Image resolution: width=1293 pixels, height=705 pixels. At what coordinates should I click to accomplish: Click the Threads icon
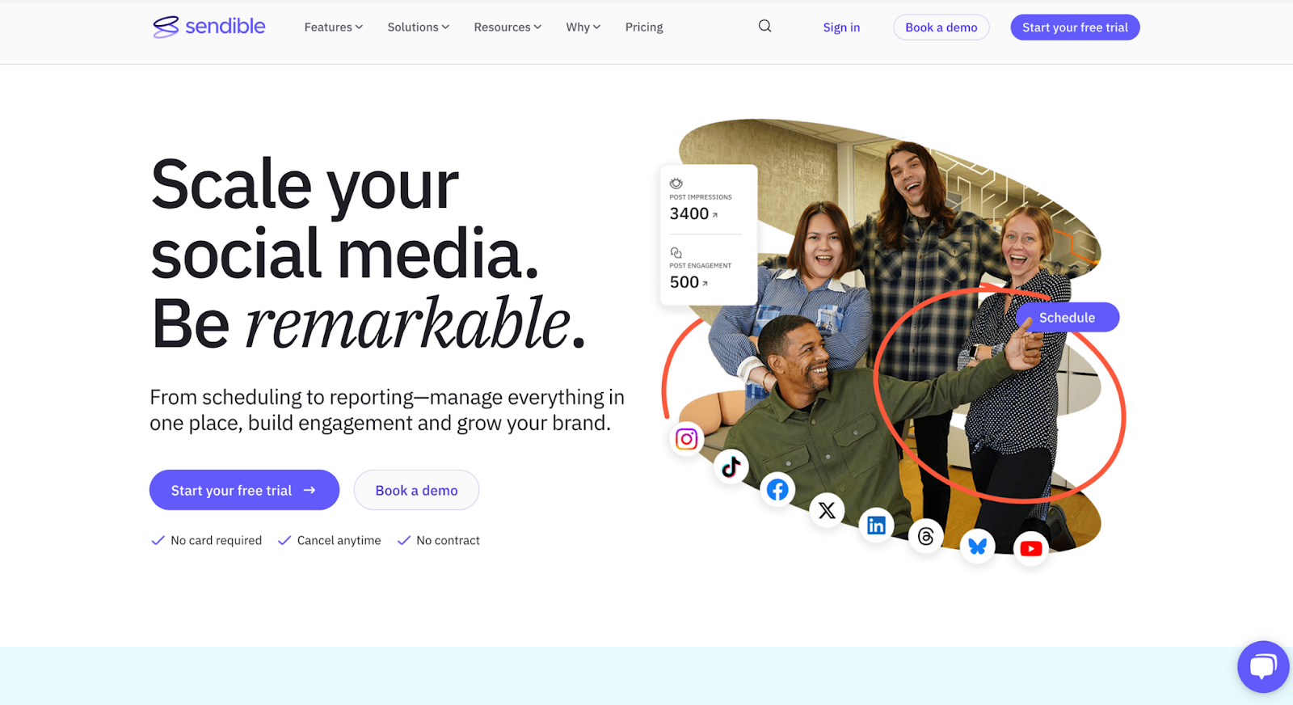point(926,536)
